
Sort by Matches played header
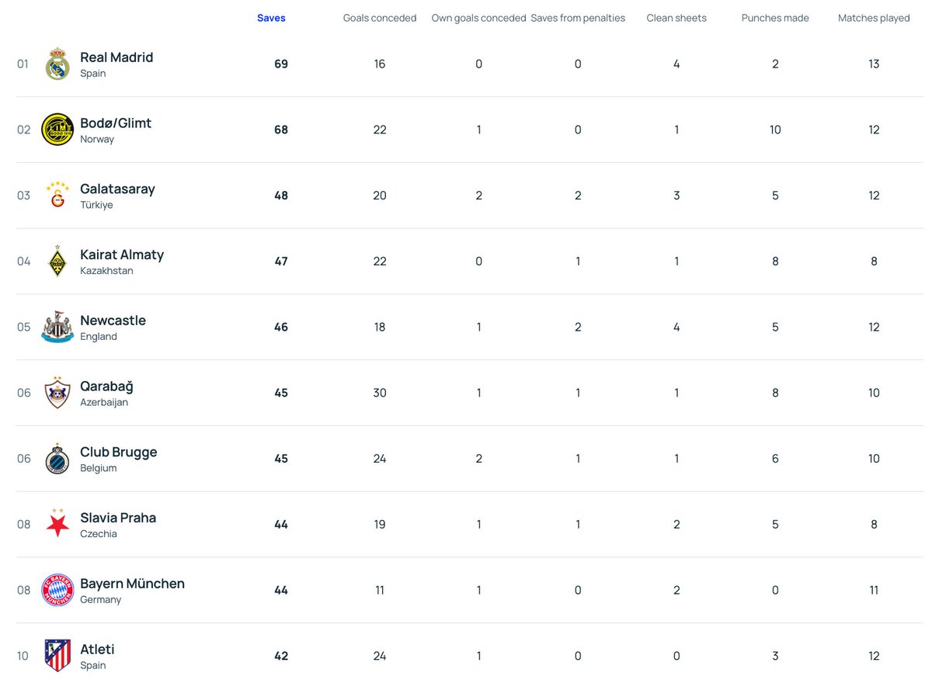click(x=874, y=18)
